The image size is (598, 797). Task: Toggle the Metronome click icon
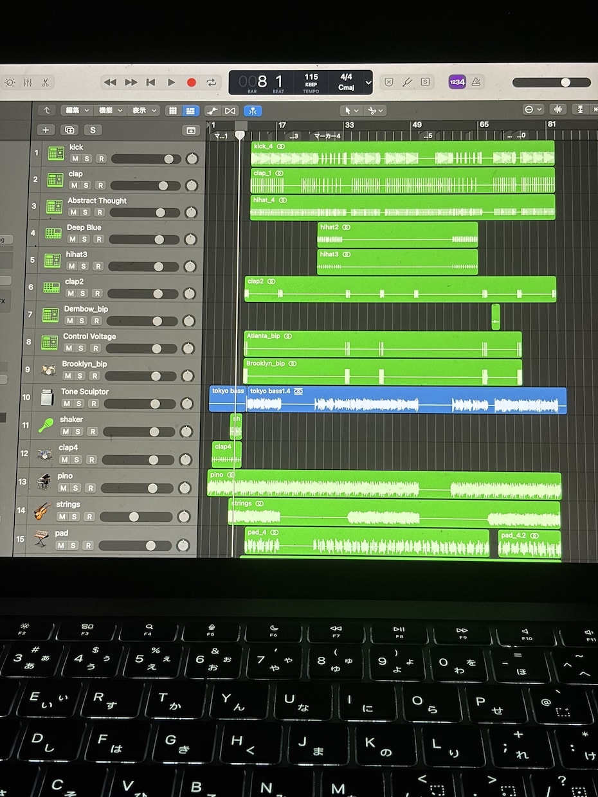476,82
